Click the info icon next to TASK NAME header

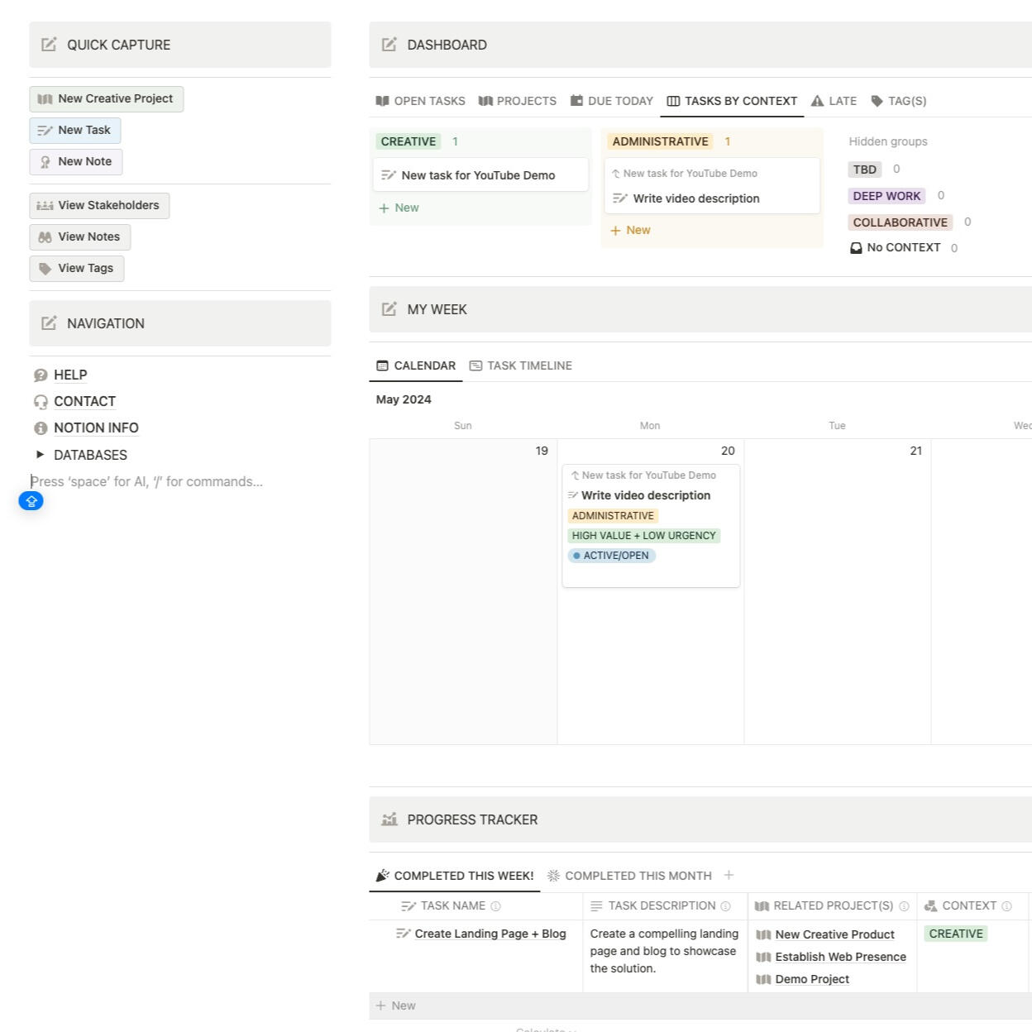[x=495, y=905]
